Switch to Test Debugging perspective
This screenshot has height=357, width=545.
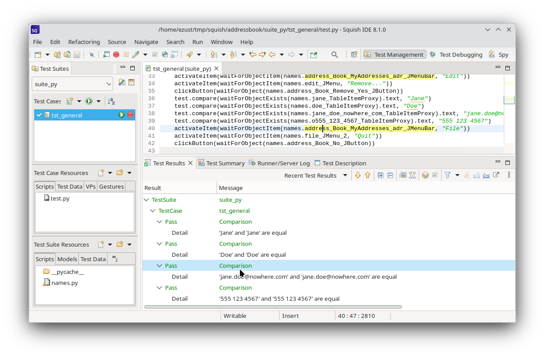click(x=456, y=55)
